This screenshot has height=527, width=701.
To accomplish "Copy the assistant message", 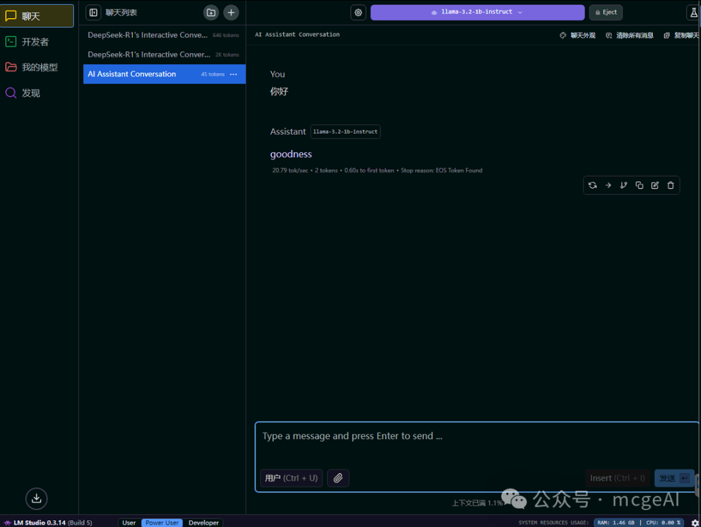I will pos(639,185).
